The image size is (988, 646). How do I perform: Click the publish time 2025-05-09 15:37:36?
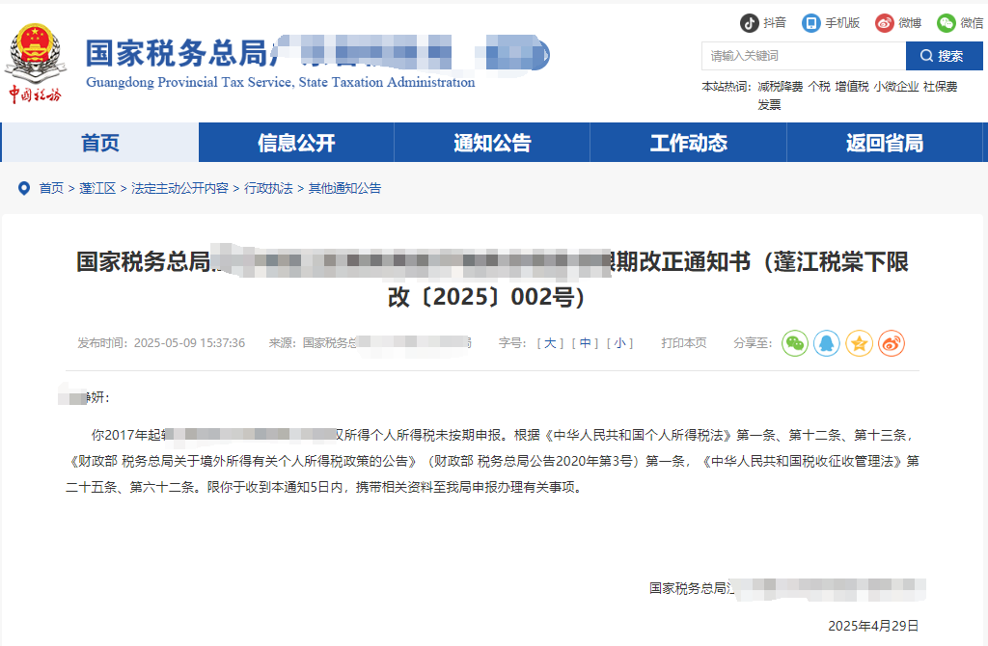point(189,343)
